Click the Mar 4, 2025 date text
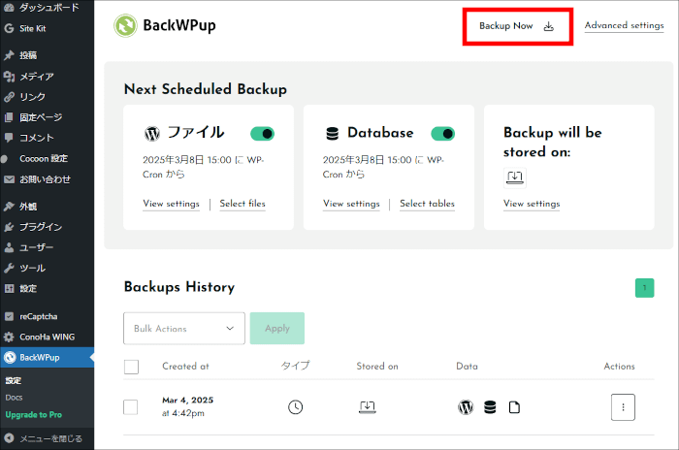Viewport: 679px width, 450px height. (187, 401)
